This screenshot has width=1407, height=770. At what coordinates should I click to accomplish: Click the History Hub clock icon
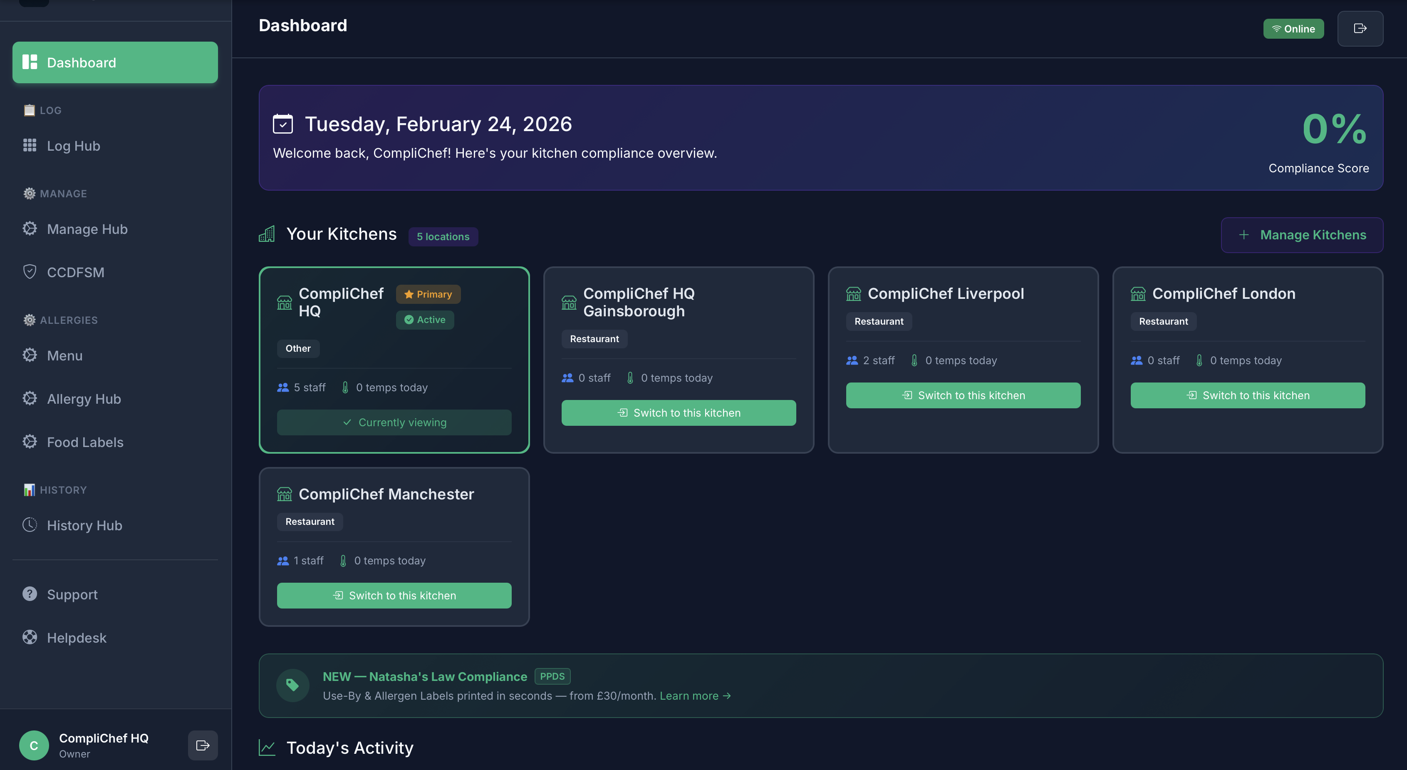coord(30,524)
